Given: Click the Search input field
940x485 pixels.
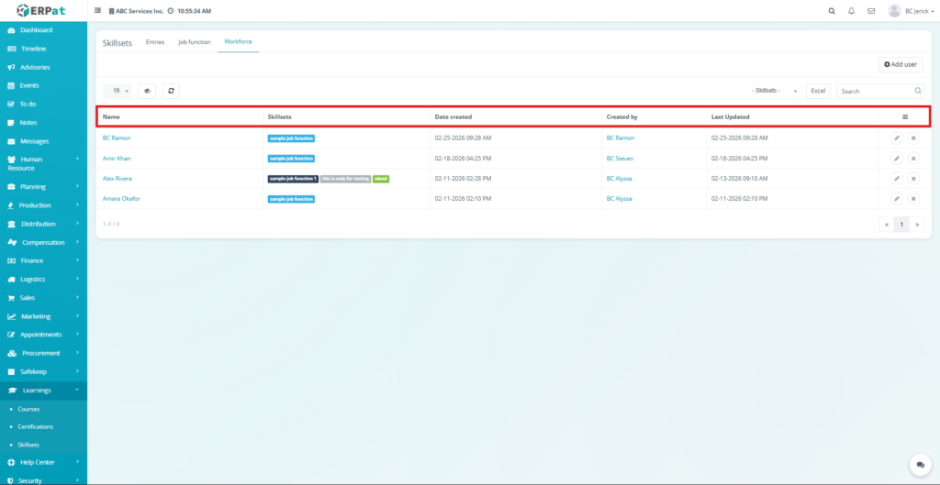Looking at the screenshot, I should pyautogui.click(x=874, y=91).
